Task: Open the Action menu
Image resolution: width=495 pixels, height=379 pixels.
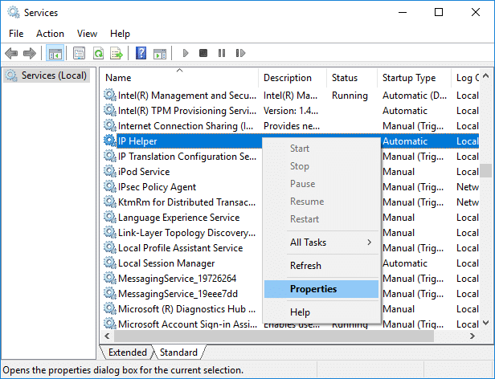Action: [50, 34]
